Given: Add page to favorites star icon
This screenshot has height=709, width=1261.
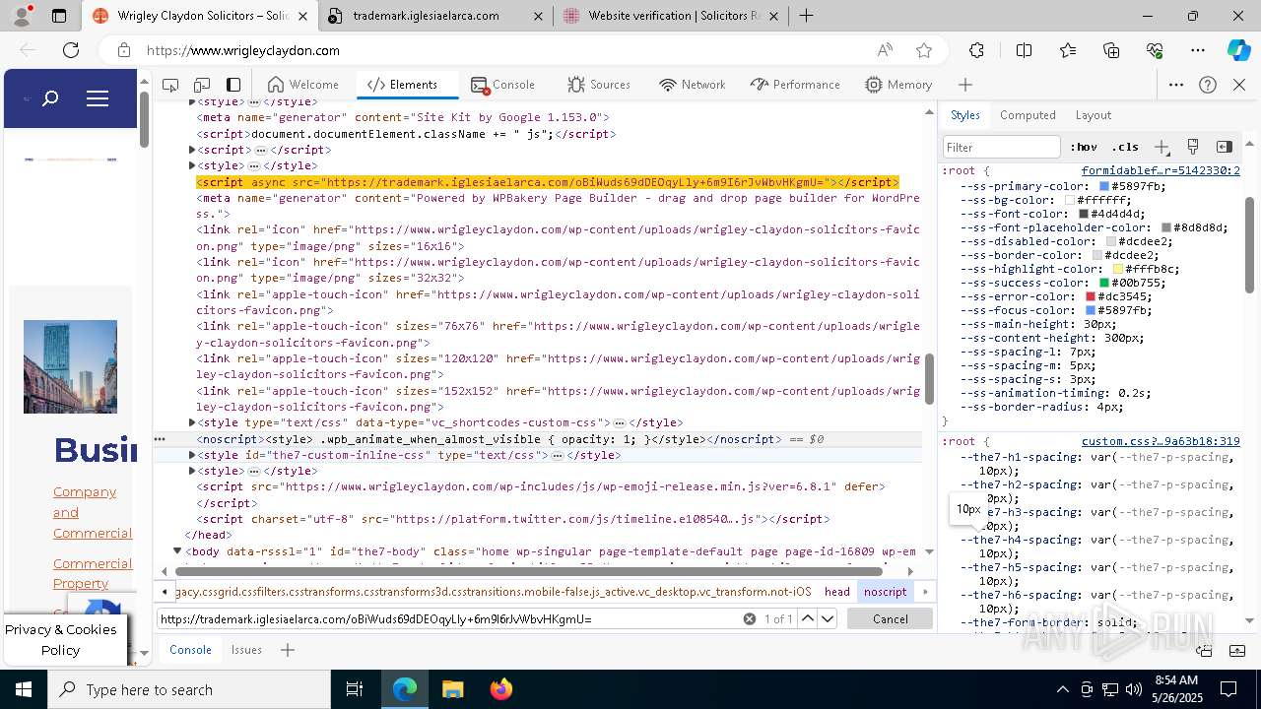Looking at the screenshot, I should coord(923,50).
